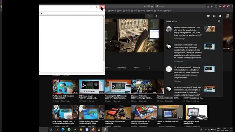The height and width of the screenshot is (132, 235).
Task: Open the Edge browser from taskbar
Action: (x=63, y=129)
